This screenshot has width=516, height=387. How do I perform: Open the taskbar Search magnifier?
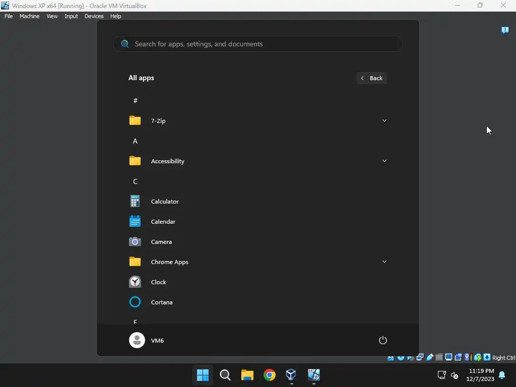click(225, 375)
